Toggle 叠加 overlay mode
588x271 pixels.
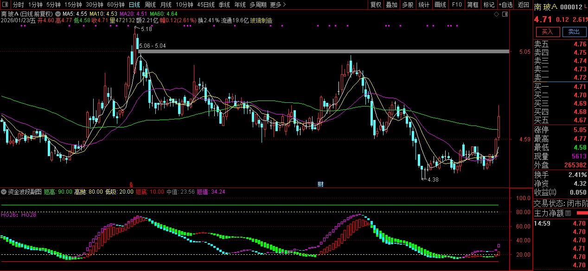392,5
